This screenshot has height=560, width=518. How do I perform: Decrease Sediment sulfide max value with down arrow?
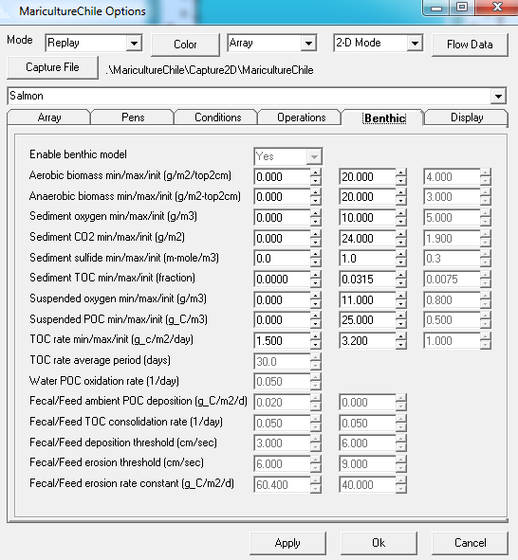(400, 262)
